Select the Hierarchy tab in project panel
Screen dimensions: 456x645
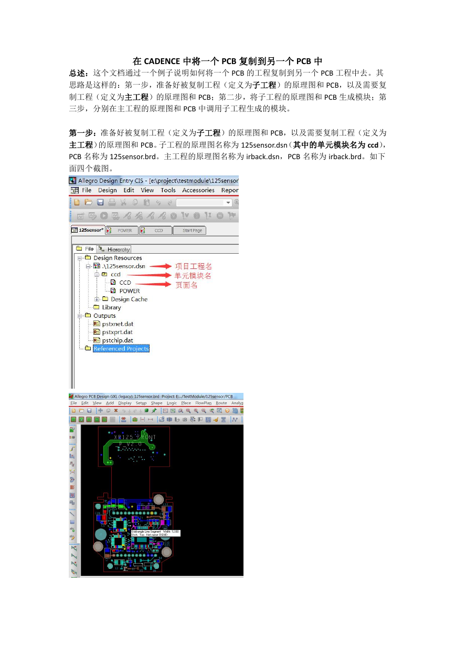click(114, 249)
